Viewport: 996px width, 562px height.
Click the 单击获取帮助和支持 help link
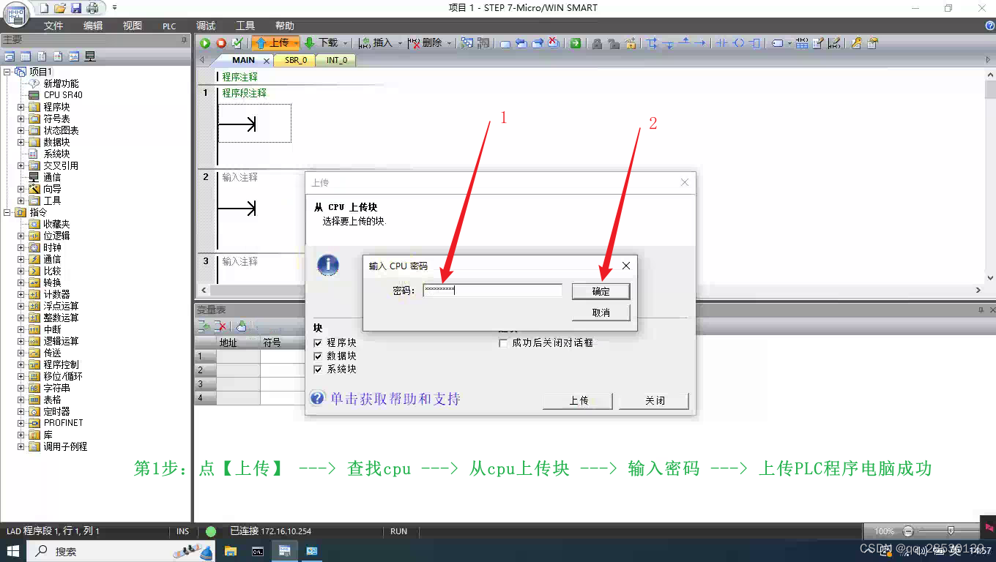point(395,399)
